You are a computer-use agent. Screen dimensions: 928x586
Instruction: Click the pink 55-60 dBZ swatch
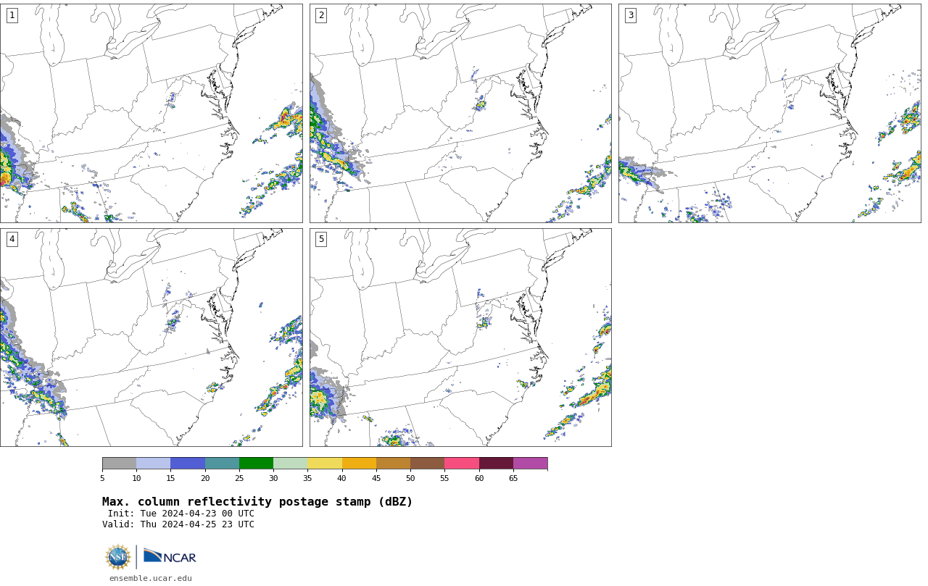point(462,464)
